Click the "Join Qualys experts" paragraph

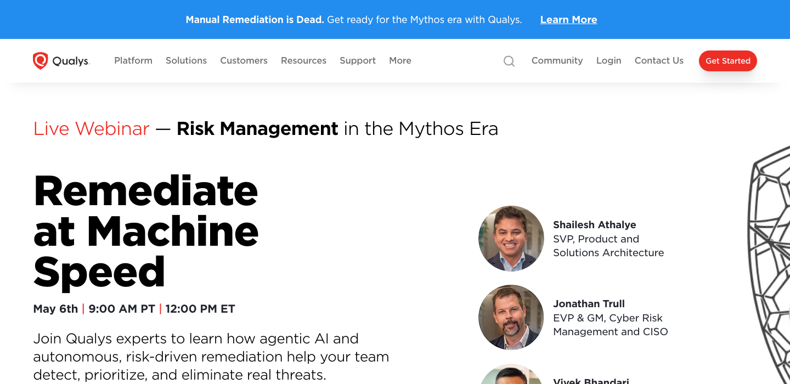click(211, 357)
